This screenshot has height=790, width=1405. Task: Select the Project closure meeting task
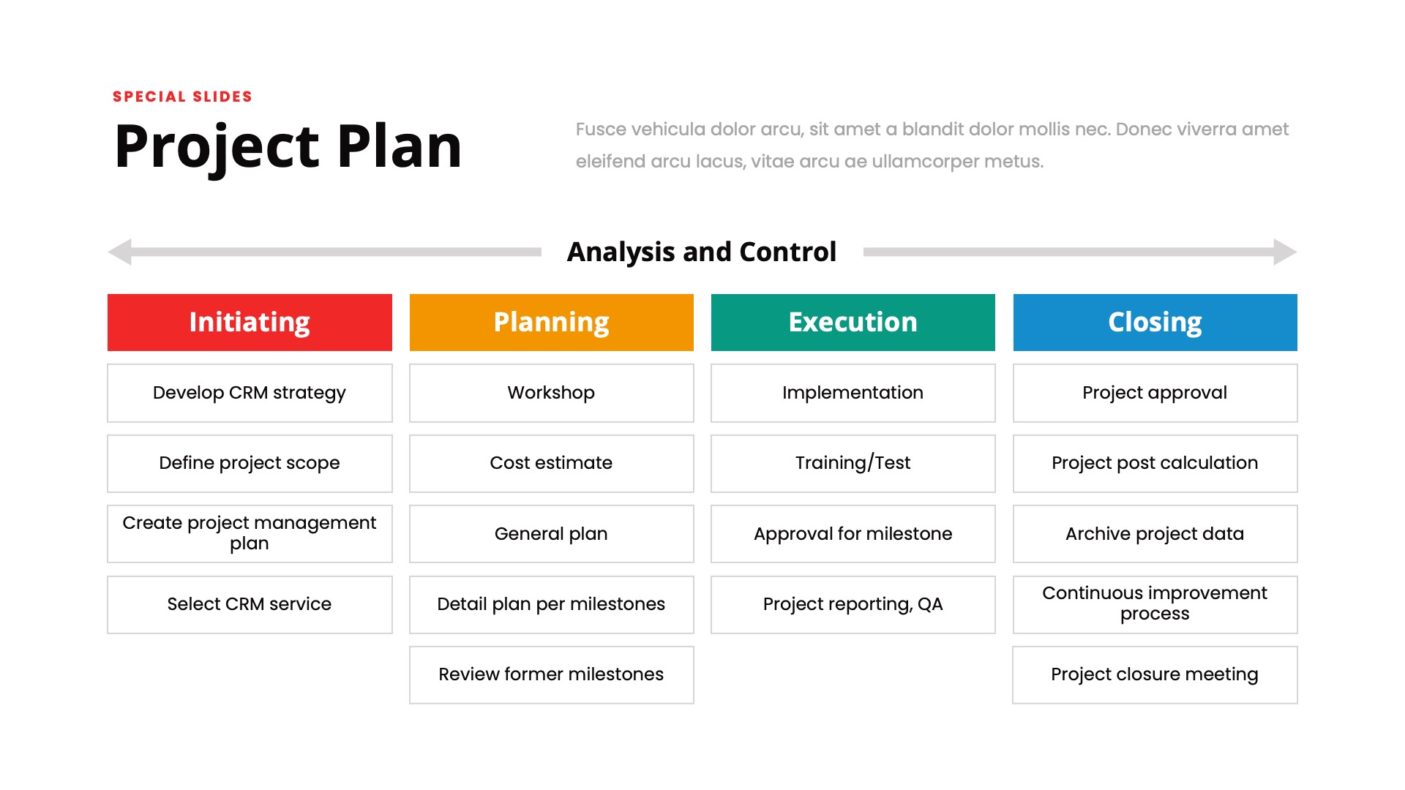pos(1153,673)
